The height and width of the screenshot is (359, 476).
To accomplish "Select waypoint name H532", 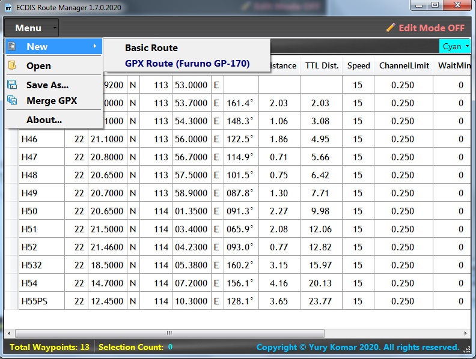I will click(41, 265).
